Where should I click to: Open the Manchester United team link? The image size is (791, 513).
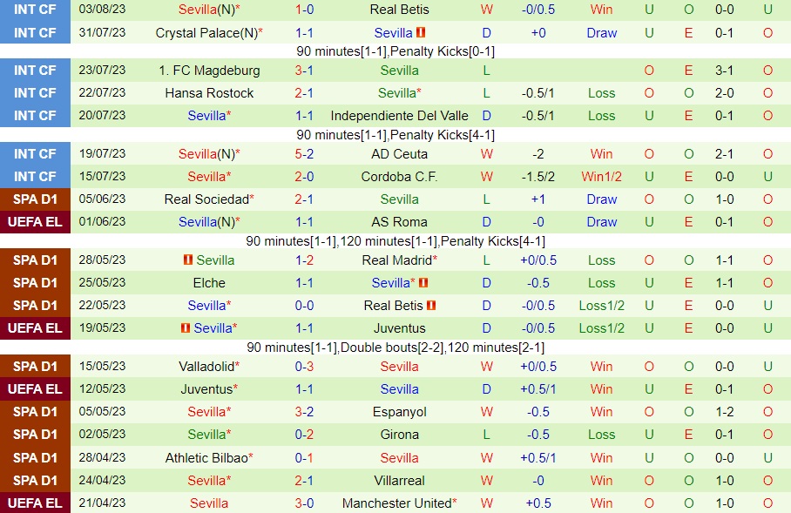[396, 503]
